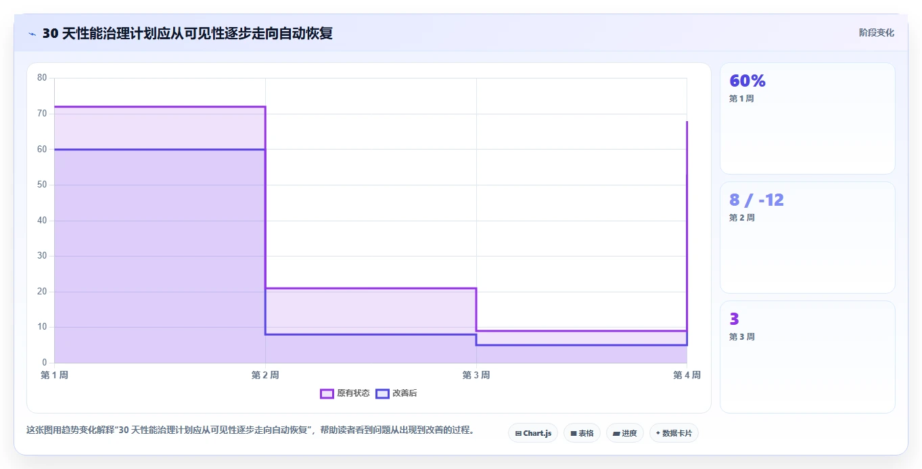Click the 第 4 周 x-axis label
922x469 pixels.
tap(687, 375)
